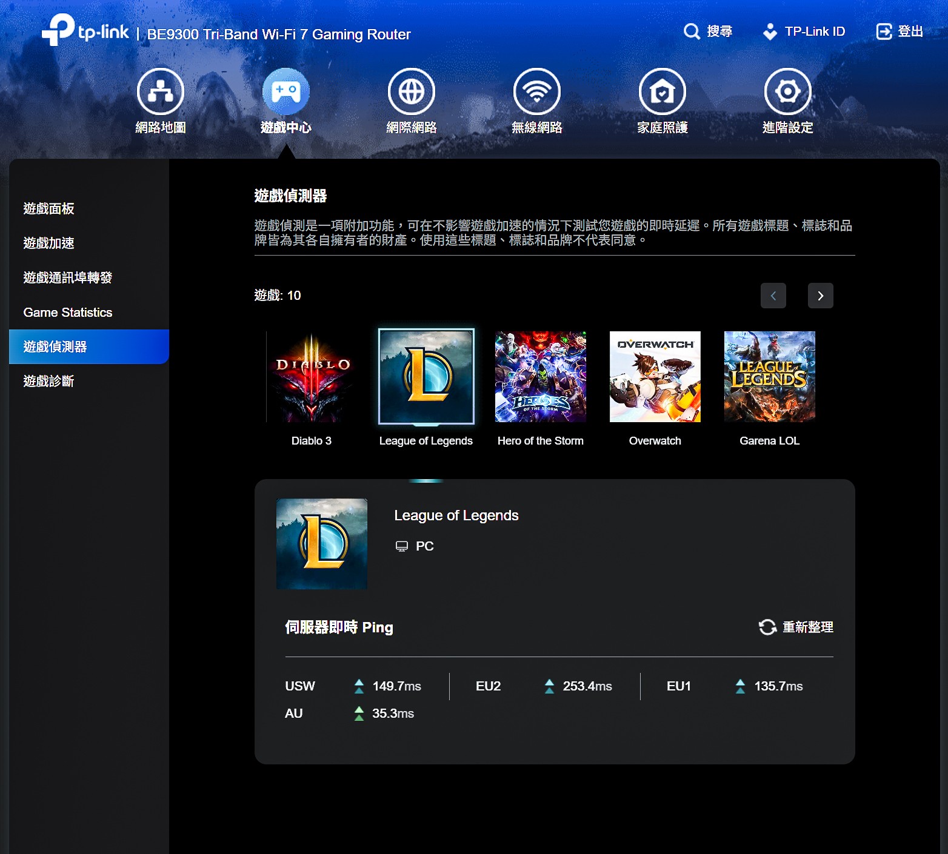The image size is (948, 854).
Task: Click the large League of Legends detail image
Action: tap(322, 544)
